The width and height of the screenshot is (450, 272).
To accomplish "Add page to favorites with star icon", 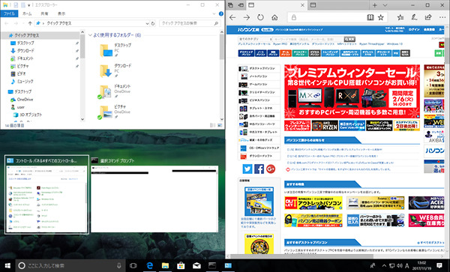I will 381,17.
